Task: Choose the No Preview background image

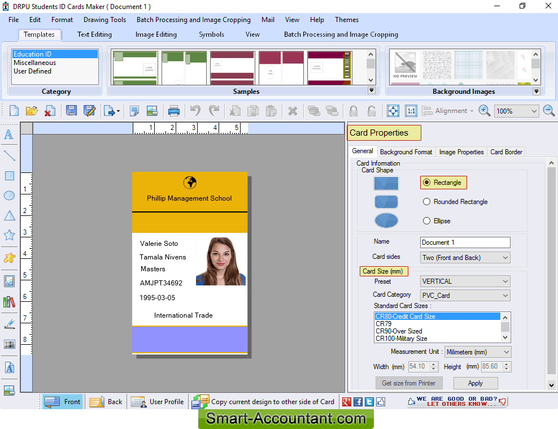Action: pos(406,66)
